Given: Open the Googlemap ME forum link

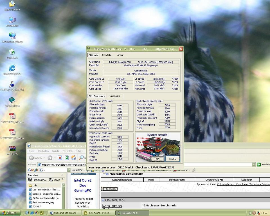Looking at the screenshot, I should coord(214,180).
